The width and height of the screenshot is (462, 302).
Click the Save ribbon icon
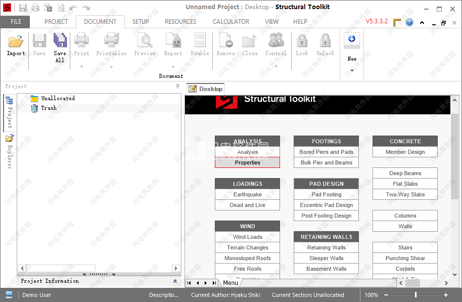[x=39, y=40]
